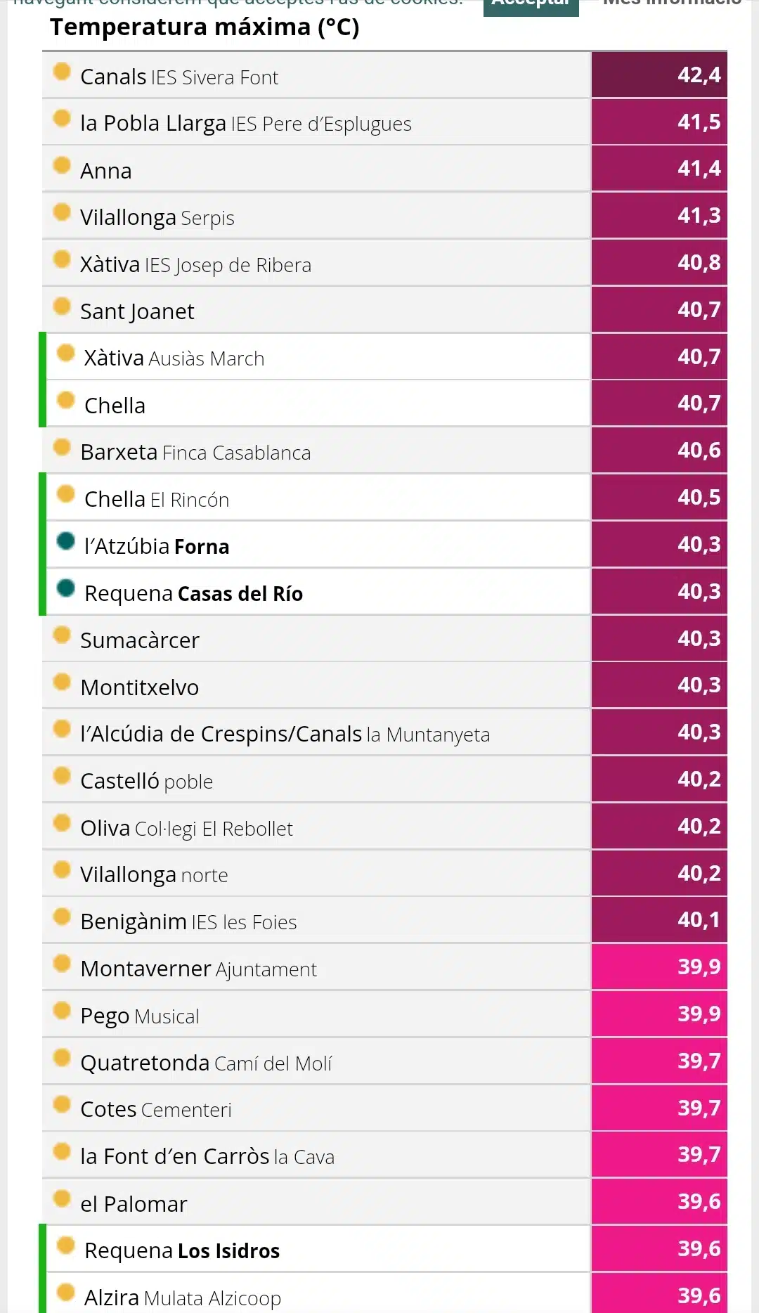Click the Temperatura máxima (°C) table heading
Viewport: 759px width, 1313px height.
[x=205, y=27]
